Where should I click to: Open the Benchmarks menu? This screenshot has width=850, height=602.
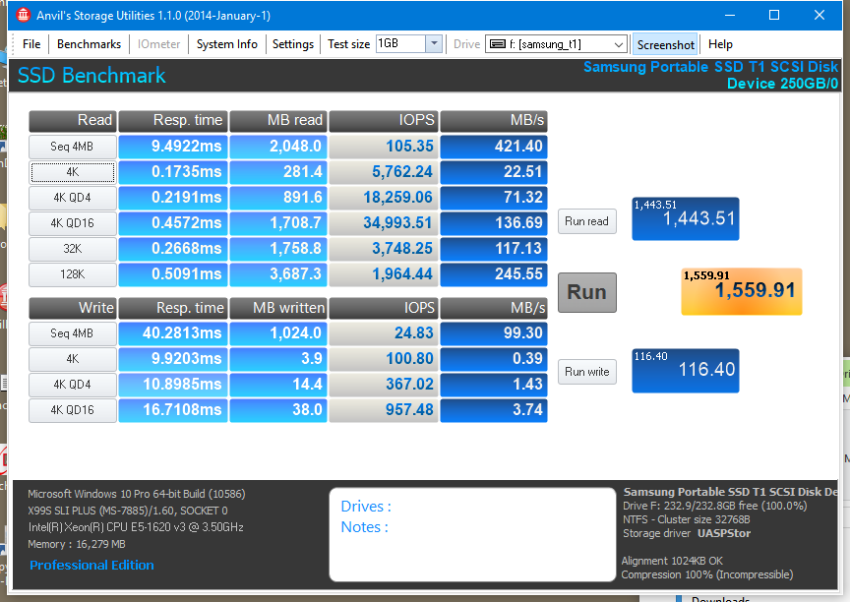click(89, 44)
